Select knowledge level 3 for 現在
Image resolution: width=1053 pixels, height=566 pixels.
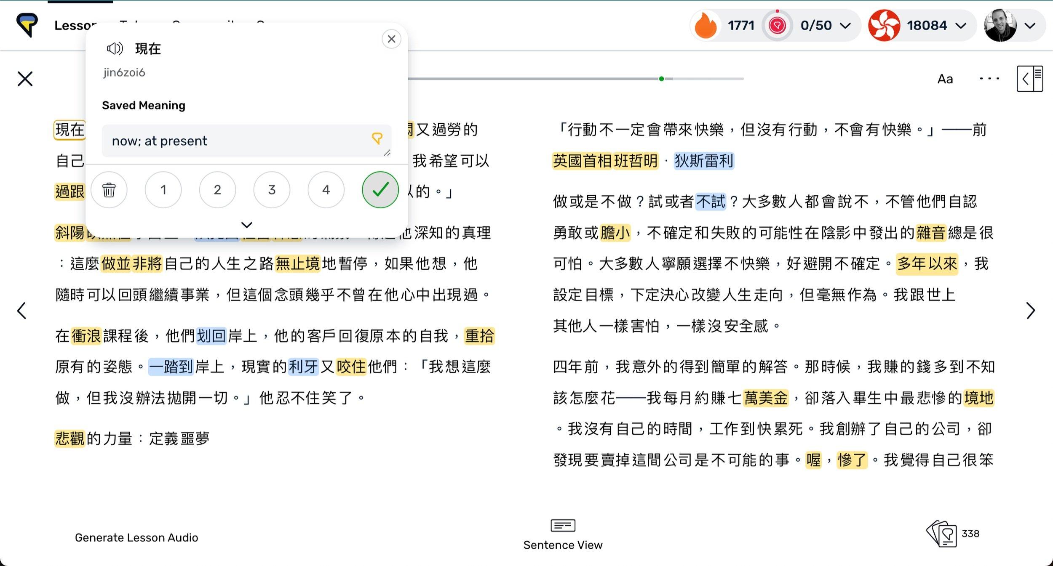pyautogui.click(x=272, y=190)
